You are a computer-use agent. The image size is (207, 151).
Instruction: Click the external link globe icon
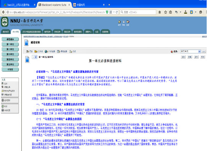click(x=46, y=51)
